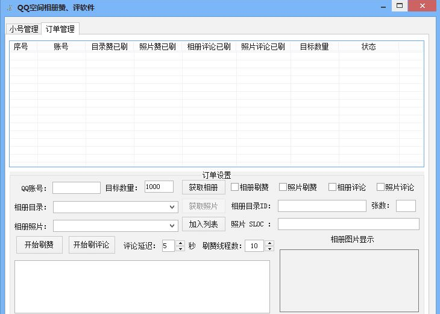Click the 相册评论已刷 column header
Image resolution: width=440 pixels, height=314 pixels.
tap(209, 46)
